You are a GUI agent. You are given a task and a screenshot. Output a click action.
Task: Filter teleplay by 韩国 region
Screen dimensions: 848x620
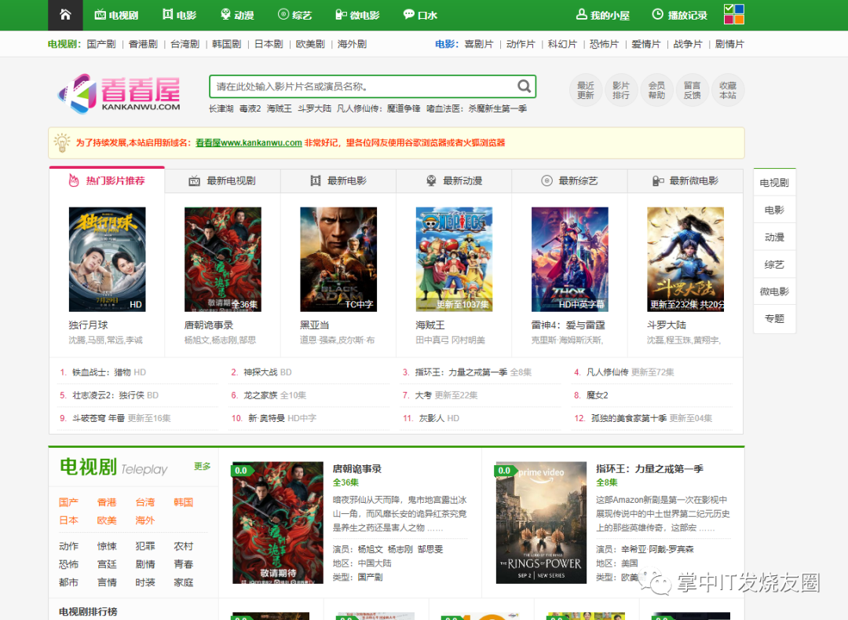click(x=183, y=502)
